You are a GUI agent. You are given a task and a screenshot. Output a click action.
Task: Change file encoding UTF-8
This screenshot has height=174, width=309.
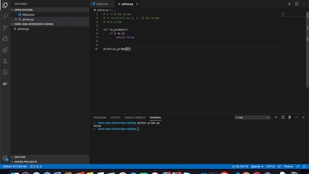pyautogui.click(x=270, y=166)
